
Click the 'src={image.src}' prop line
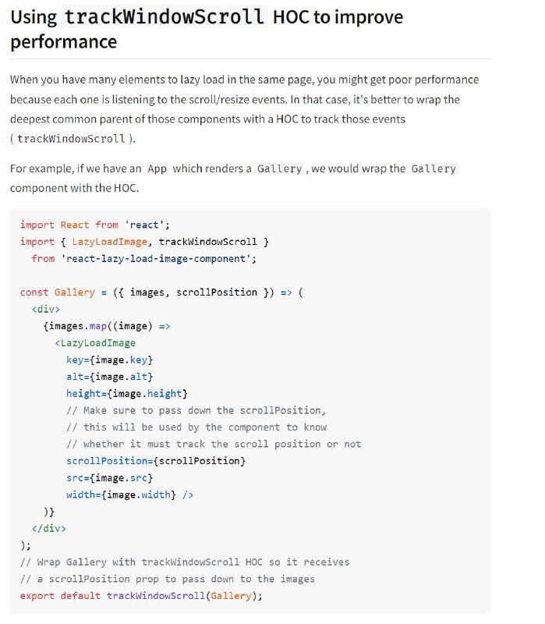click(x=109, y=477)
